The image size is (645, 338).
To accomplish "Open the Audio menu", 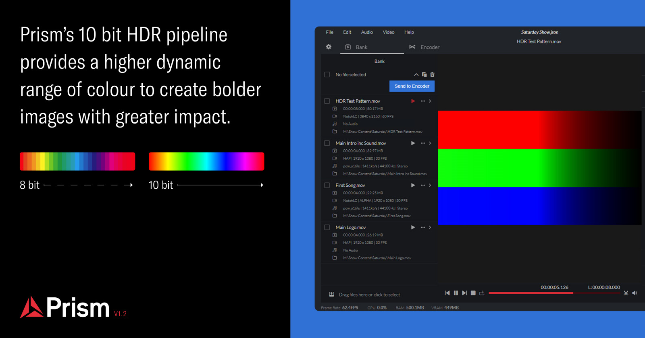I will click(x=367, y=32).
